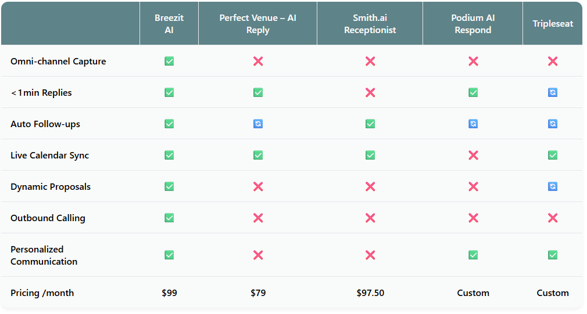Click Tripleseat Dynamic Proposals blue sync icon
Screen dimensions: 587x314
click(553, 186)
